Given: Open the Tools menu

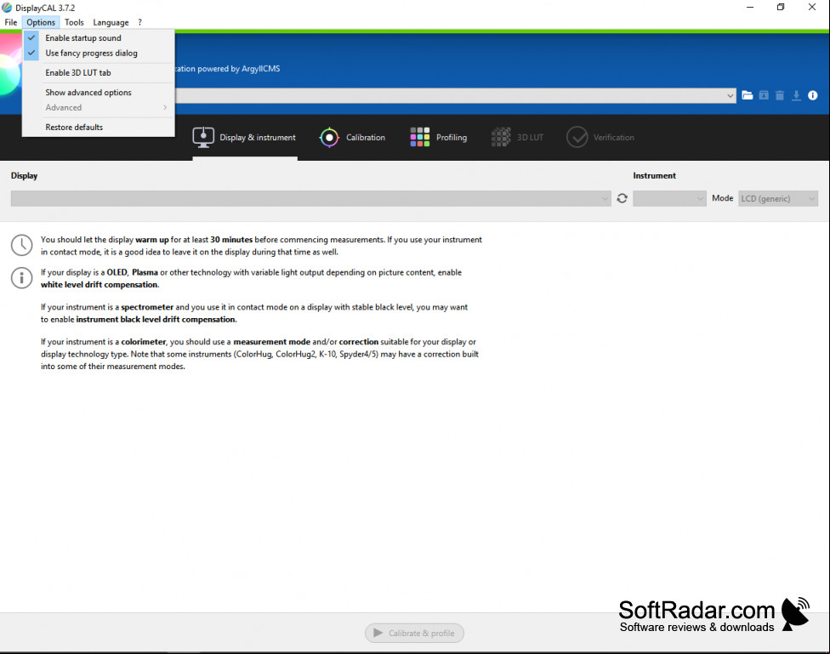Looking at the screenshot, I should click(74, 22).
